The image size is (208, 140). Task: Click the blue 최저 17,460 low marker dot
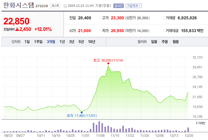coord(82,113)
